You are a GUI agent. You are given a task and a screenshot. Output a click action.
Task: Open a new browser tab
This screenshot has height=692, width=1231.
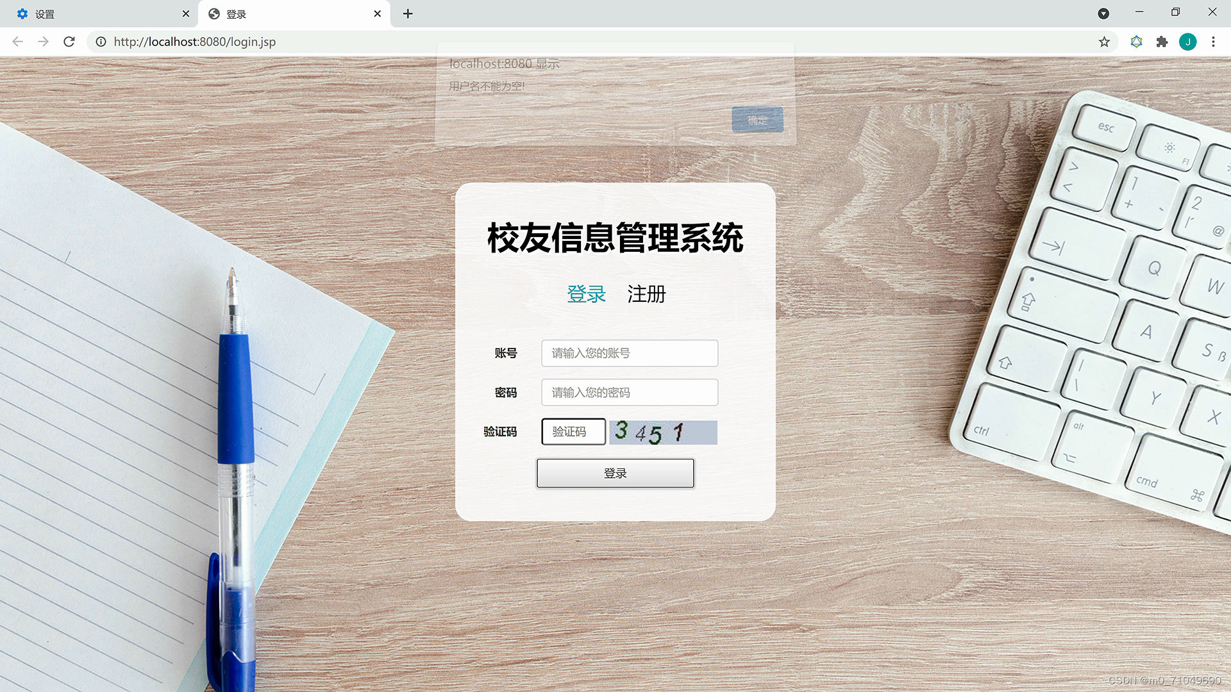(408, 13)
